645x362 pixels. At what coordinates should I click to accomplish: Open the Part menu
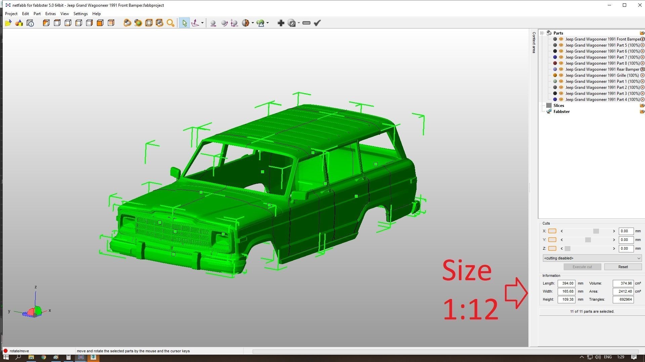pyautogui.click(x=37, y=14)
